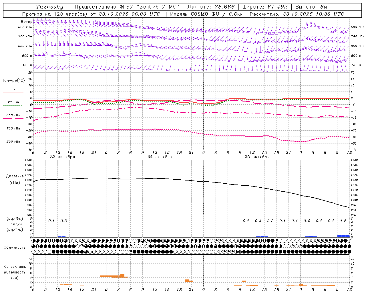The height and width of the screenshot is (292, 366).
Task: Click the "Модель COSMO-RU / 6.6км" label
Action: (x=206, y=14)
